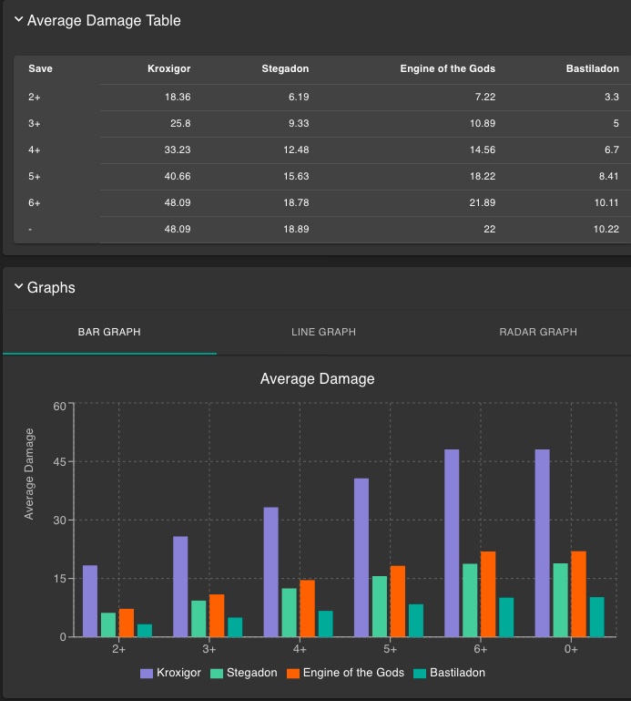Select the 3+ save row label
Image resolution: width=631 pixels, height=701 pixels.
35,123
